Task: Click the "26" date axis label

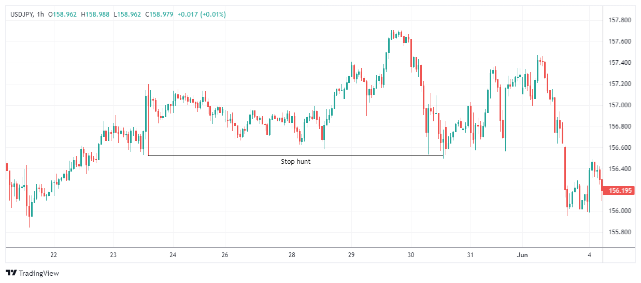Action: point(225,255)
